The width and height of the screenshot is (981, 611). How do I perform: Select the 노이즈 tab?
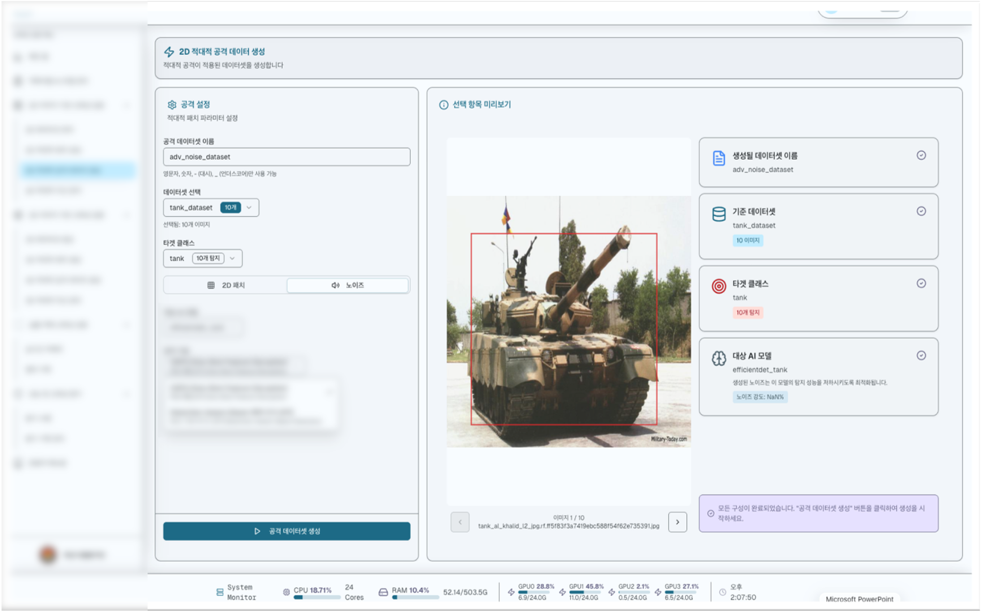[x=348, y=285]
